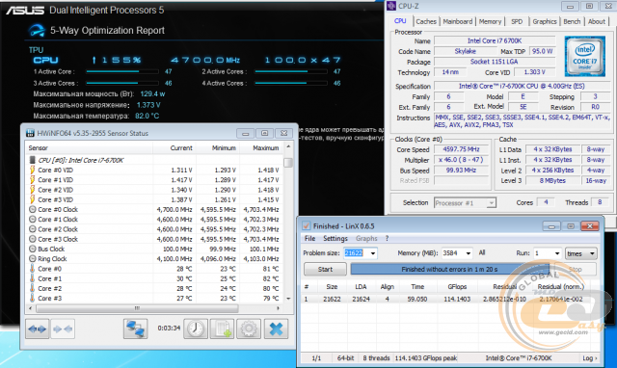
Task: Click Core Speed 4597.75 MHz value in CPU-Z
Action: [461, 149]
